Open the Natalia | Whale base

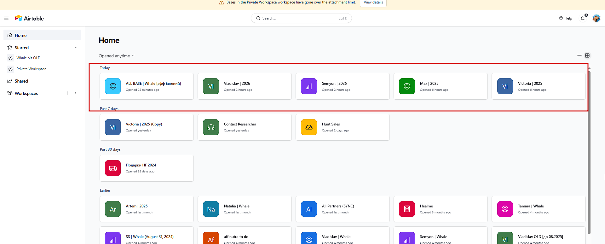(245, 209)
